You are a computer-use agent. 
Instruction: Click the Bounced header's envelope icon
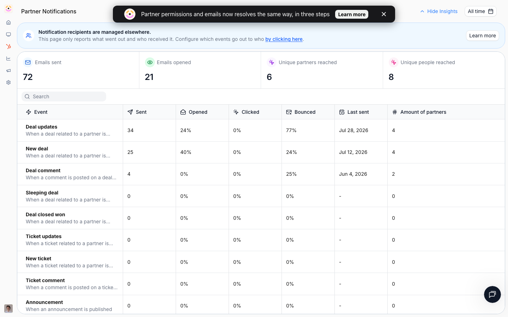pos(289,112)
